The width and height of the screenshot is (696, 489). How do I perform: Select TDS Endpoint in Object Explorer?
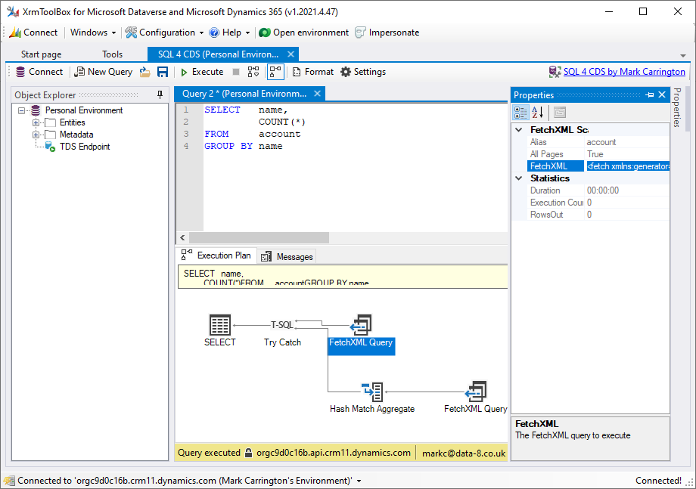click(85, 147)
